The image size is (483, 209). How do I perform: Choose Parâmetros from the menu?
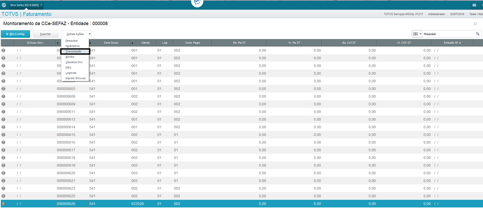point(72,46)
